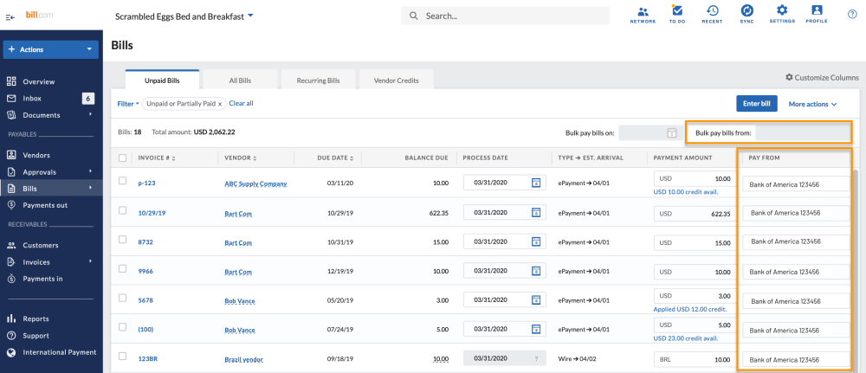This screenshot has height=373, width=866.
Task: Tick the checkbox for invoice 9966
Action: [x=123, y=268]
